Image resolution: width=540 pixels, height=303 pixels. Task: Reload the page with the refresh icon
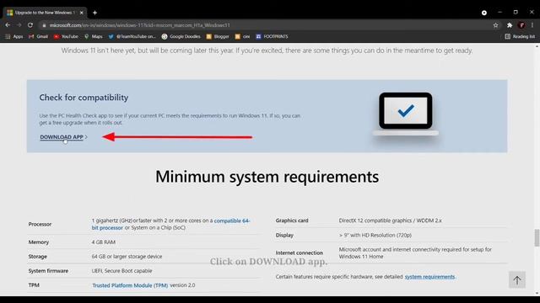point(30,25)
